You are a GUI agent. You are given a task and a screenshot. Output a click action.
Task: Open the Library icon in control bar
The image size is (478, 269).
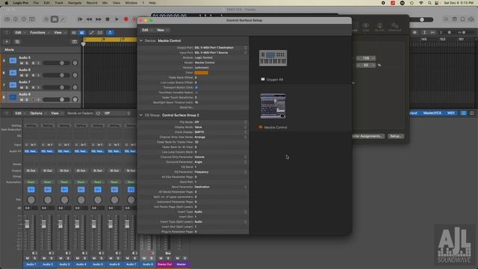(7, 19)
